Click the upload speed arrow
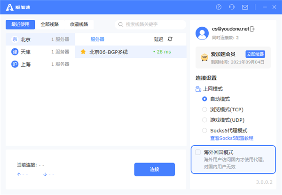This screenshot has width=282, height=195. coord(19,174)
